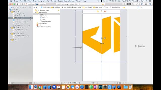Viewport: 161px width, 90px height.
Task: Open the Source Control menu
Action: 69,1
